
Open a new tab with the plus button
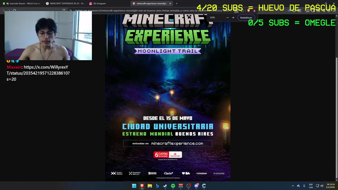[x=177, y=3]
